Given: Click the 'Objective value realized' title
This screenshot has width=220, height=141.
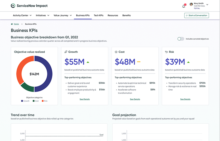Looking at the screenshot, I should tap(29, 52).
